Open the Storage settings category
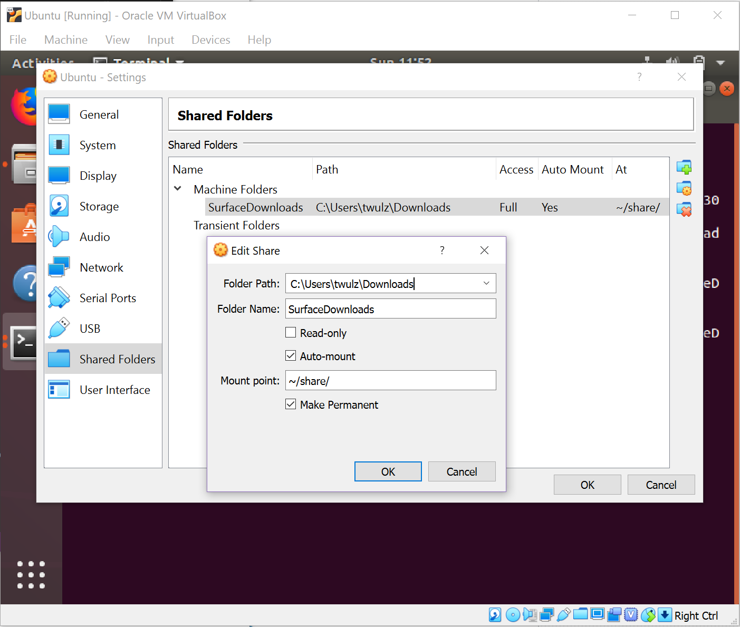Image resolution: width=740 pixels, height=627 pixels. click(103, 206)
